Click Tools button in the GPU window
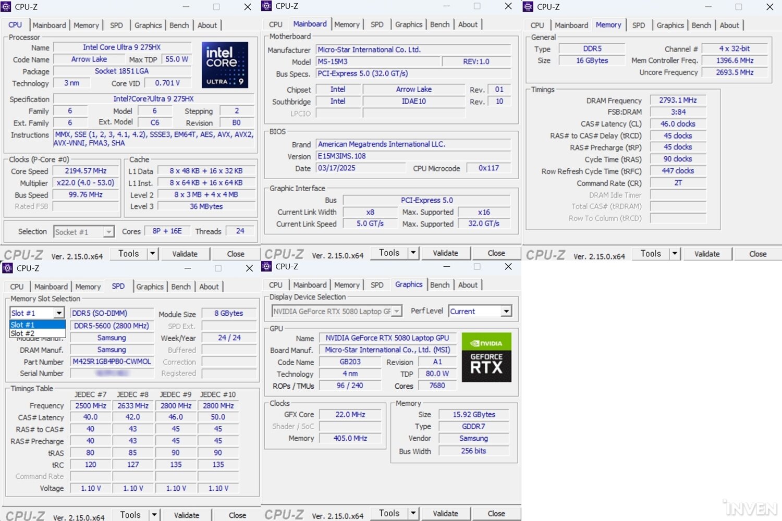The width and height of the screenshot is (782, 521). point(389,513)
